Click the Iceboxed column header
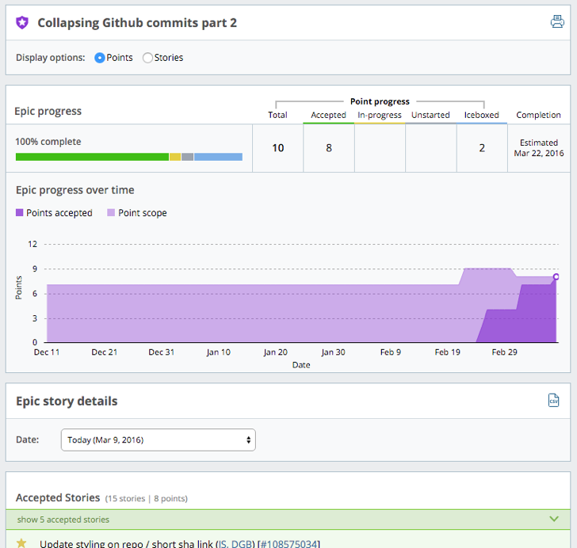This screenshot has width=577, height=548. 481,115
